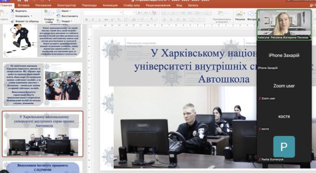Screen dimensions: 316x173
Task: Clear all formatting with the eraser A icon
Action: pos(154,13)
